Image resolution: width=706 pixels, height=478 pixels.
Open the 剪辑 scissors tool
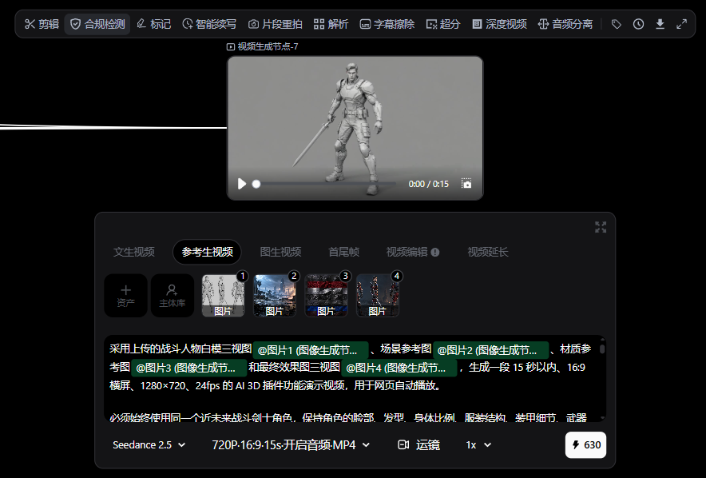click(42, 24)
